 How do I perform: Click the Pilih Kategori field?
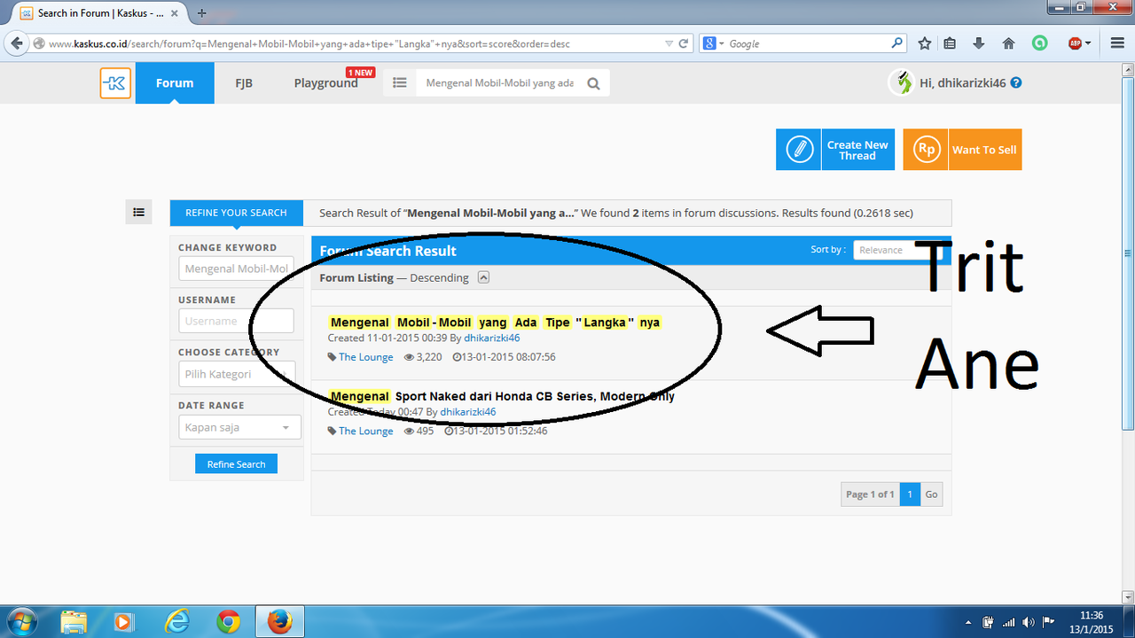coord(236,374)
